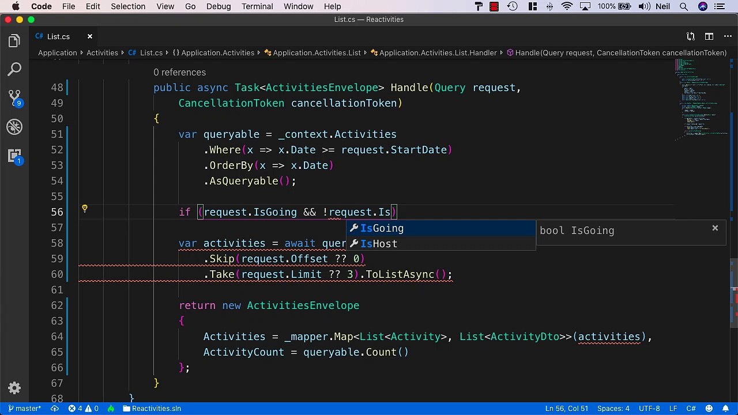Open the Debug view in activity bar

[x=14, y=127]
